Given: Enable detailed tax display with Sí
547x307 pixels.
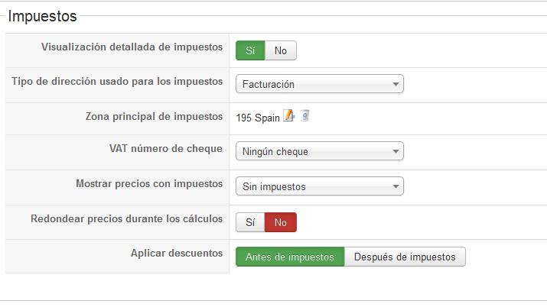Looking at the screenshot, I should [x=250, y=50].
